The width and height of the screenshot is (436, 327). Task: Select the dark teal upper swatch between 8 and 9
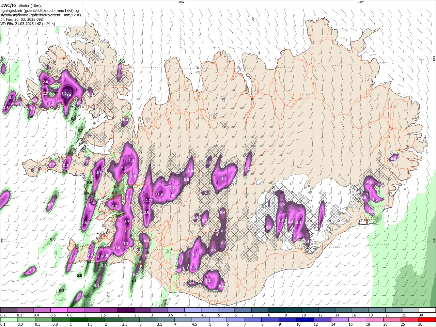point(276,310)
